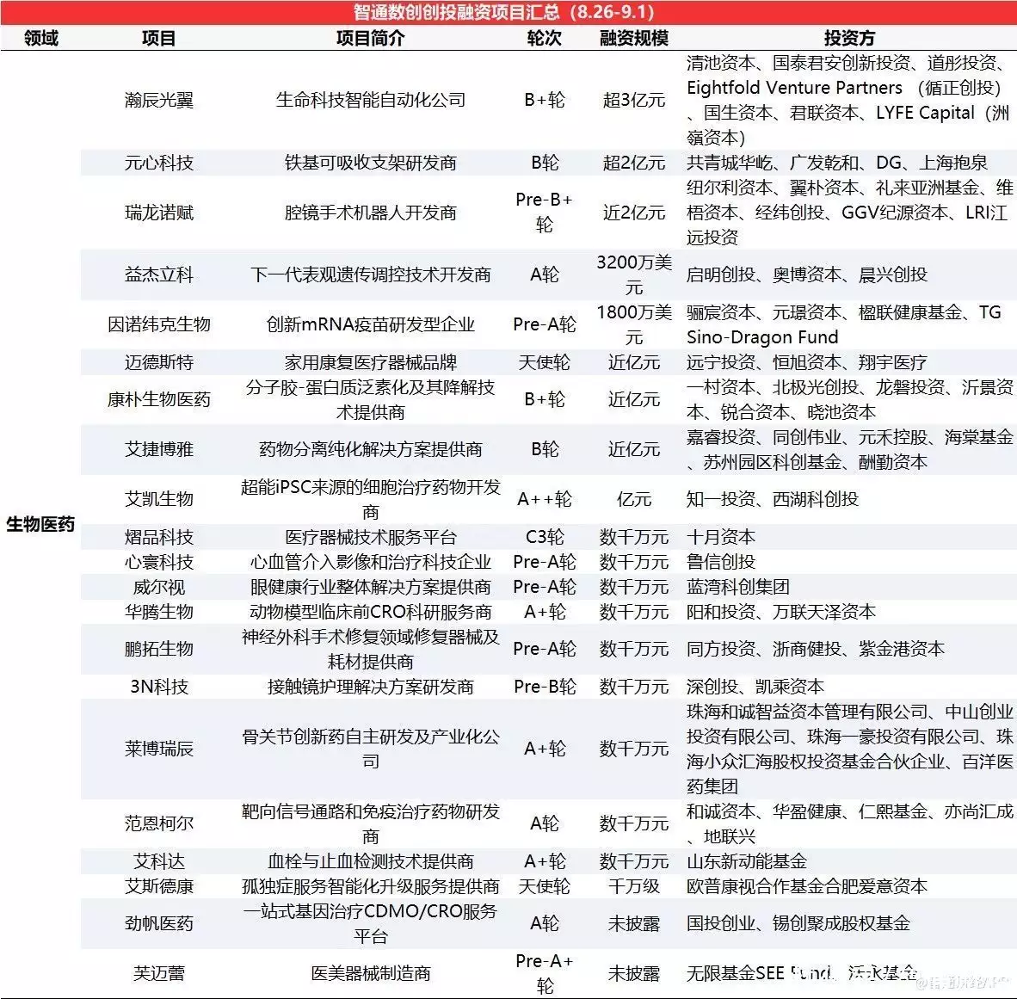The width and height of the screenshot is (1017, 999).
Task: Click project name '因诺纬克生物'
Action: pos(159,324)
